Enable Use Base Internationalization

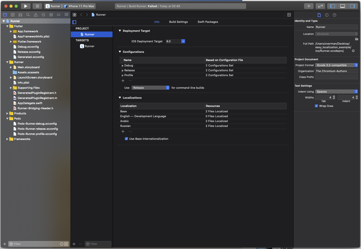[126, 138]
